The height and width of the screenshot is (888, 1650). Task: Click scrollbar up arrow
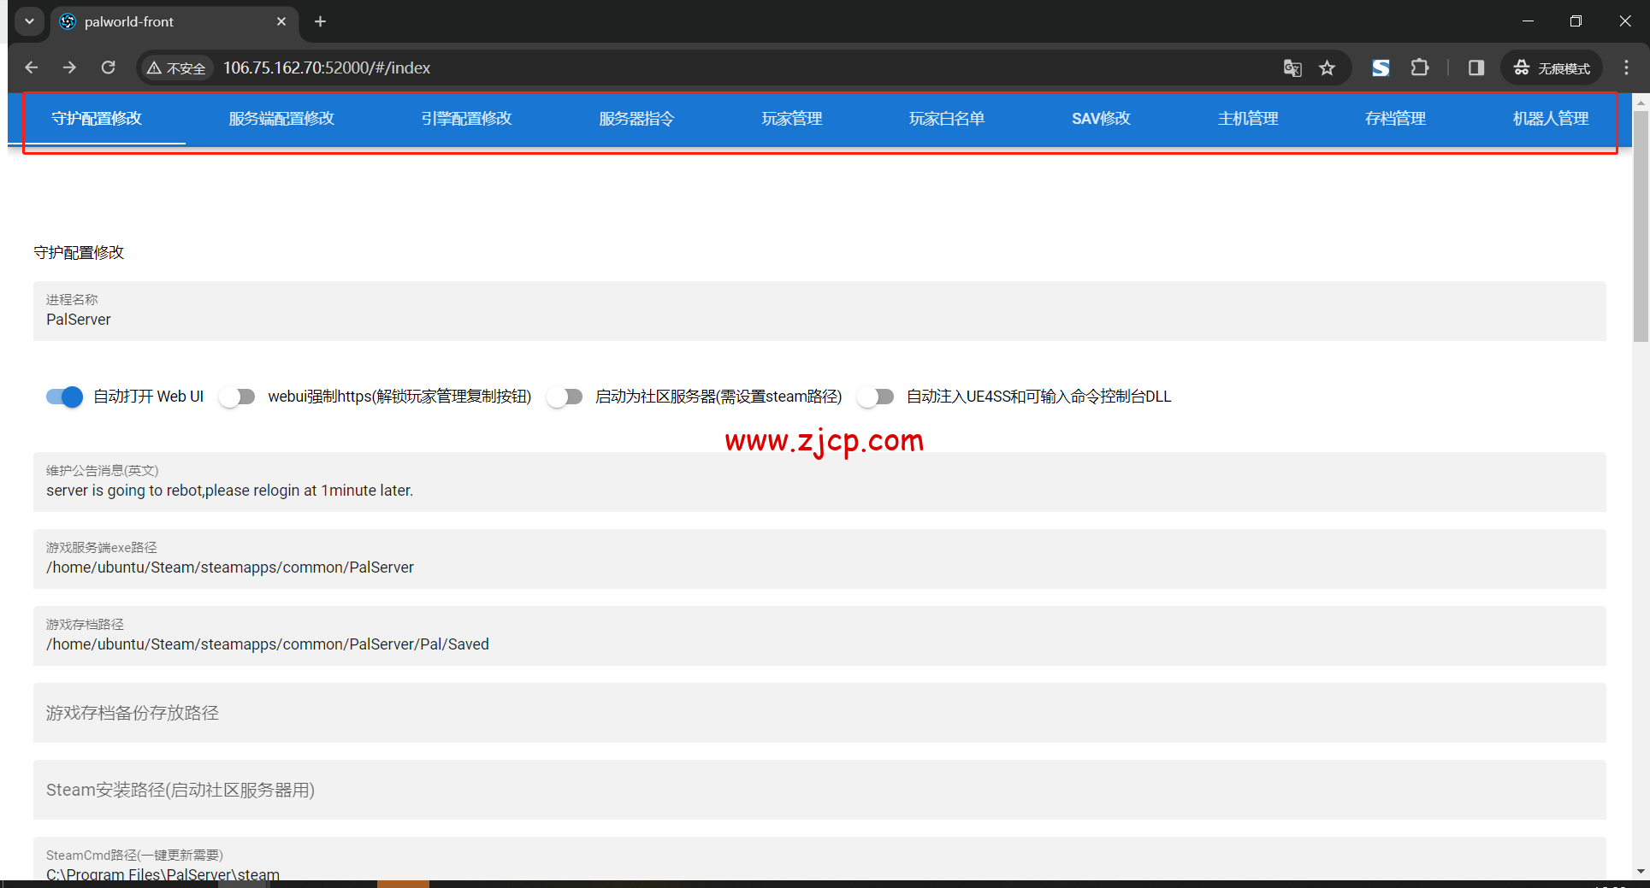pyautogui.click(x=1641, y=103)
